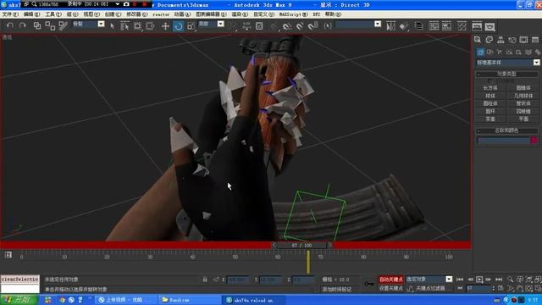Select the Select Object arrow tool
This screenshot has height=305, width=542.
[112, 26]
